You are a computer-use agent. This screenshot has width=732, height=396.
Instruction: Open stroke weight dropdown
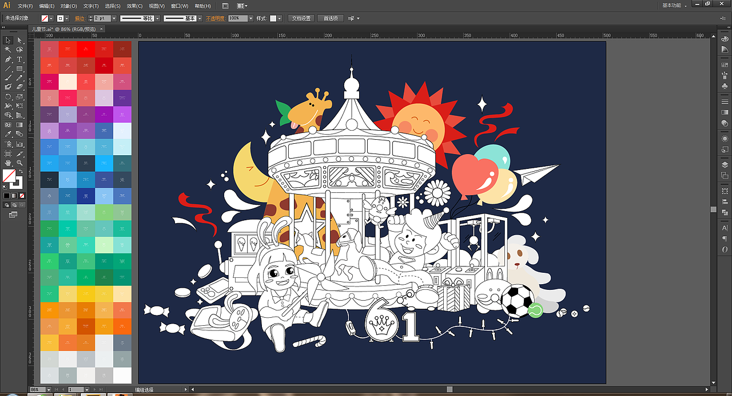(114, 18)
